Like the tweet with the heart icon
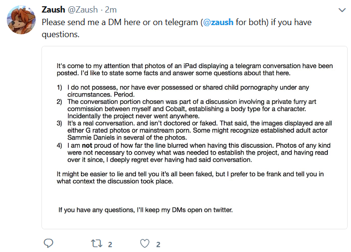 click(x=145, y=243)
